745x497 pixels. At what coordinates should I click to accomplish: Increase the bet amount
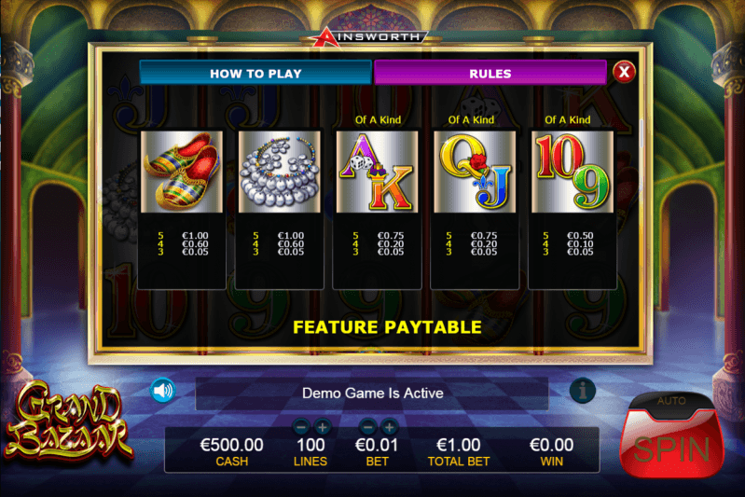coord(390,428)
